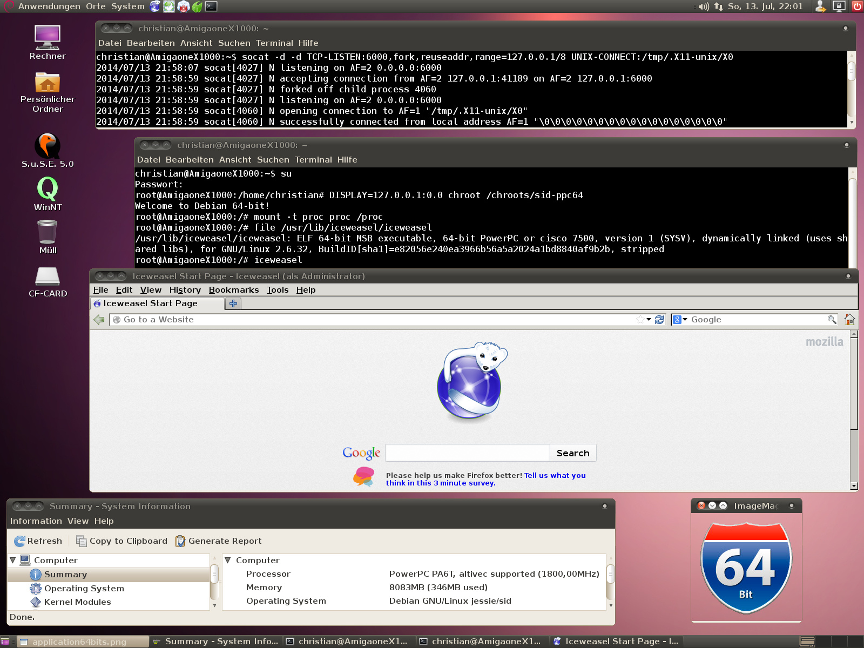Open the Müll trash icon

click(x=48, y=237)
